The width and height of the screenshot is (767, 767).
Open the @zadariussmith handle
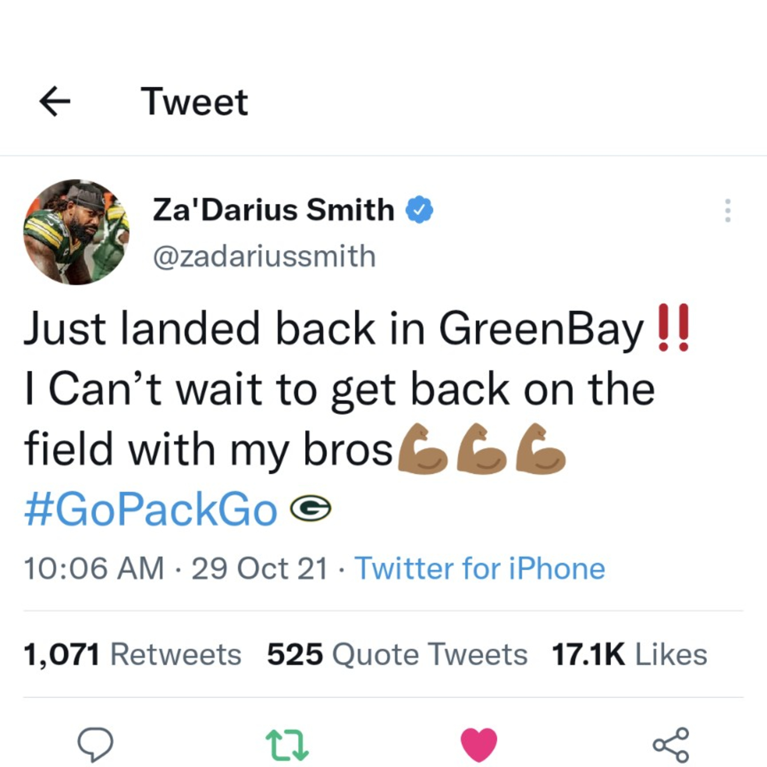[x=264, y=256]
